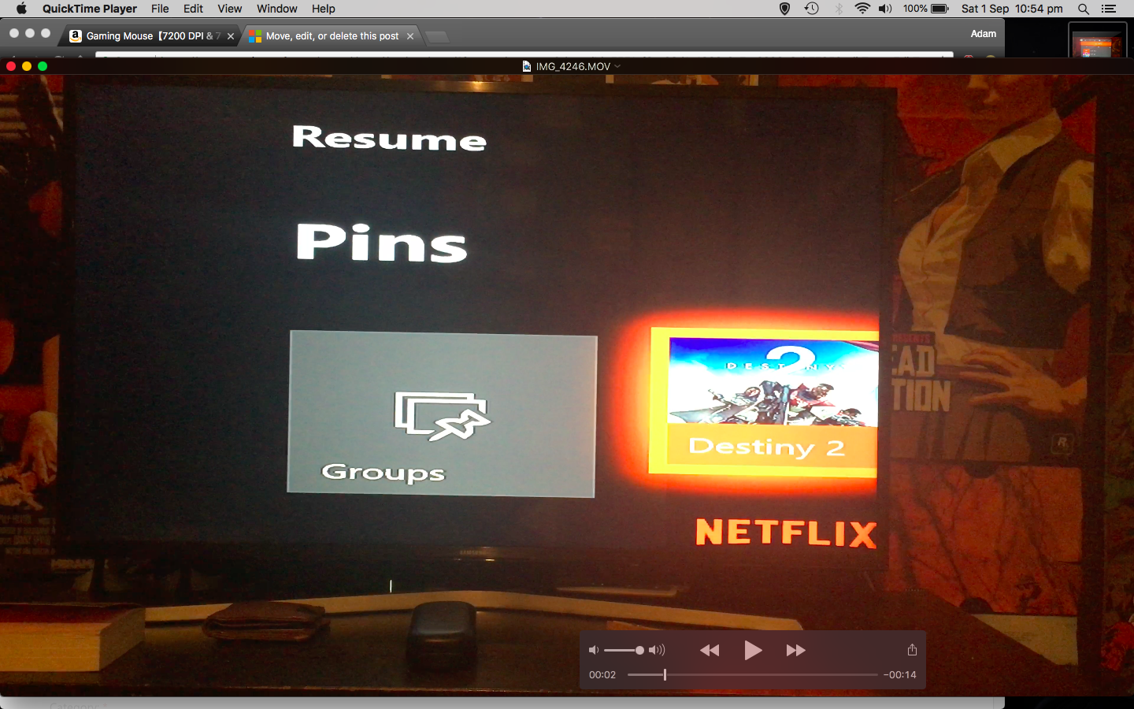Screen dimensions: 1134x709
Task: Open the QuickTime Player application menu
Action: 90,9
